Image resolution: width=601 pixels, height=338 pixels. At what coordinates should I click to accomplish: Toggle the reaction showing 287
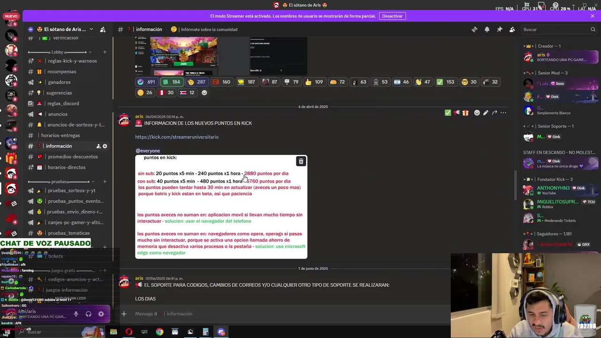point(196,82)
